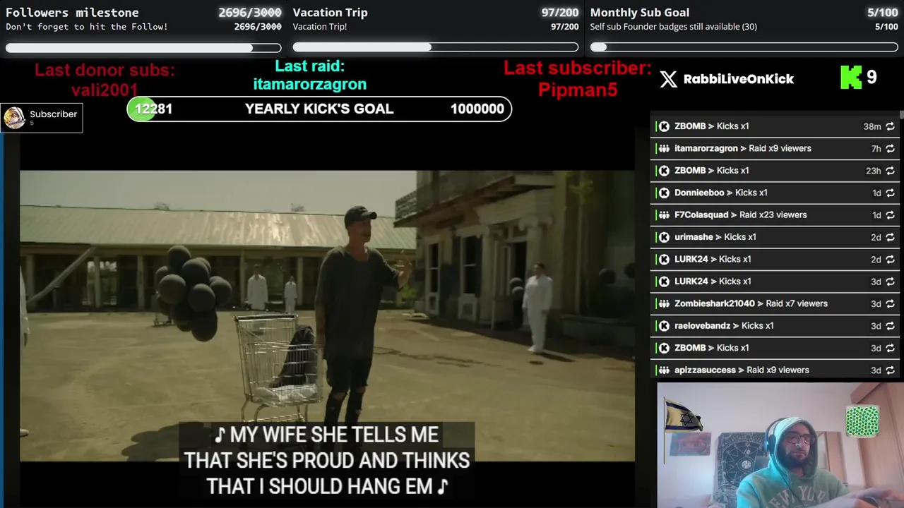This screenshot has width=904, height=508.
Task: Click "Don't forget to hit the Follow!" text
Action: [87, 27]
